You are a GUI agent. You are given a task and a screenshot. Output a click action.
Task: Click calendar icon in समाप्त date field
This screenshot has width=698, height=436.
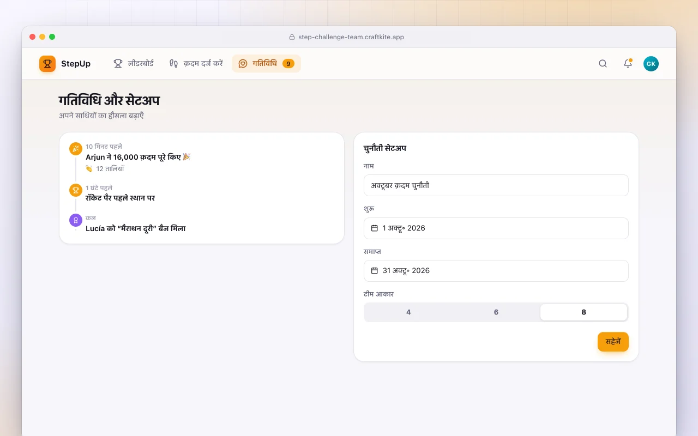pyautogui.click(x=375, y=271)
